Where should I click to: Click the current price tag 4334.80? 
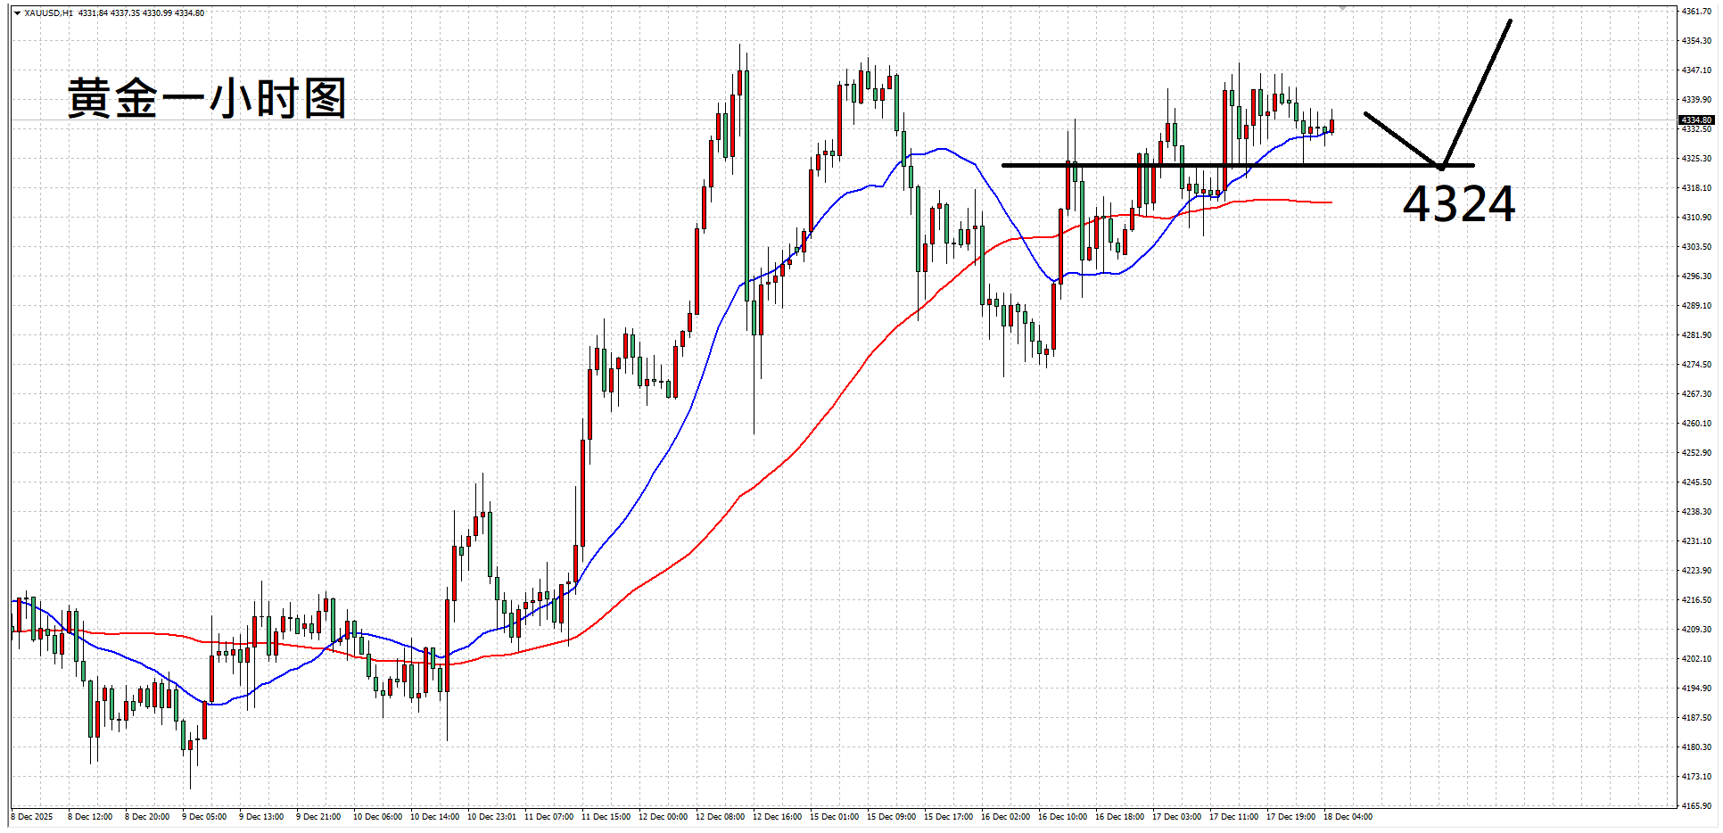coord(1695,120)
